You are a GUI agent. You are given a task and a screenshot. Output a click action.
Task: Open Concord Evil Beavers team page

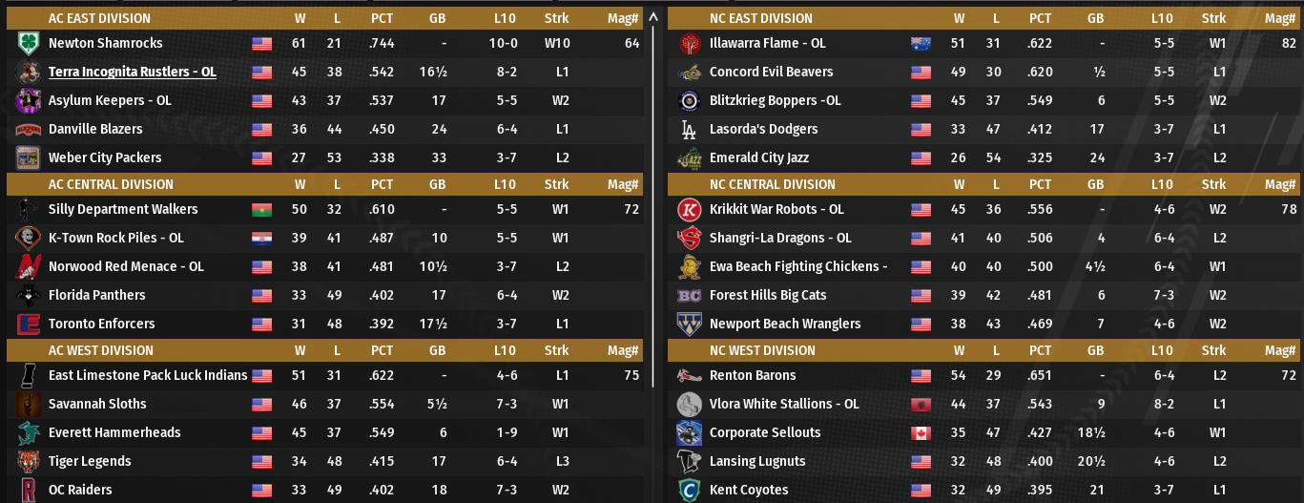(771, 72)
